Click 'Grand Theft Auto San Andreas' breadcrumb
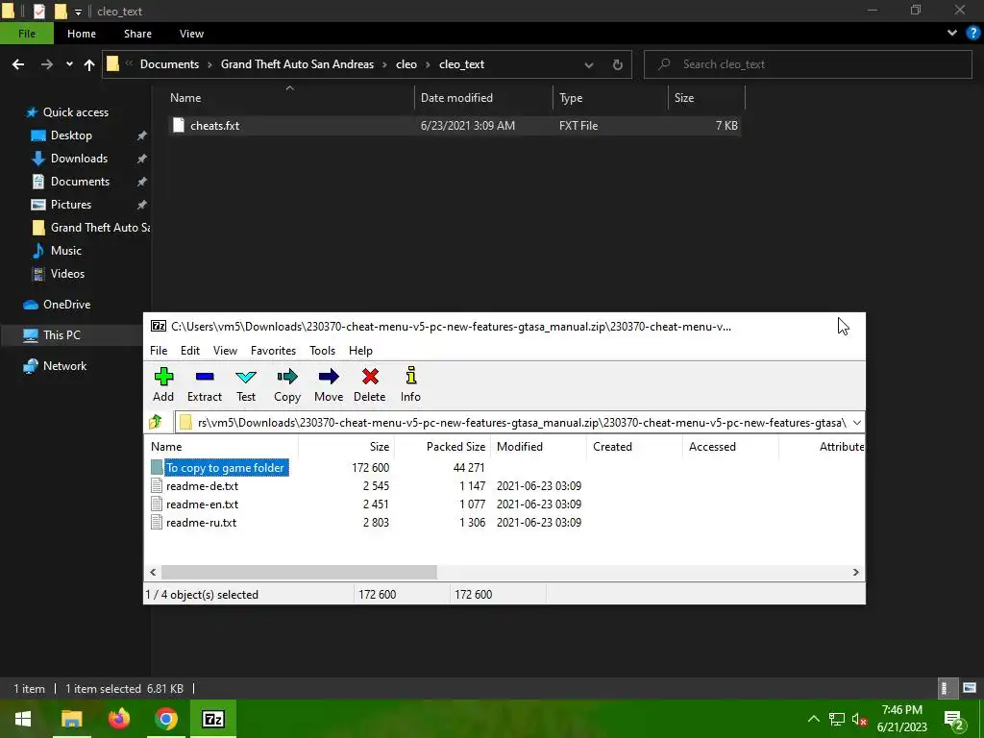 (297, 64)
